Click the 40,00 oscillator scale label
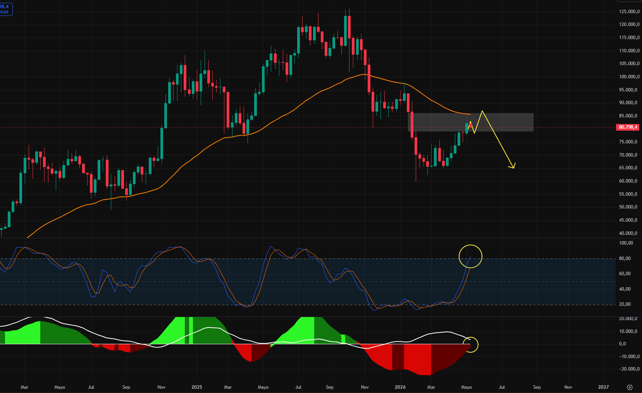The height and width of the screenshot is (393, 642). (625, 289)
